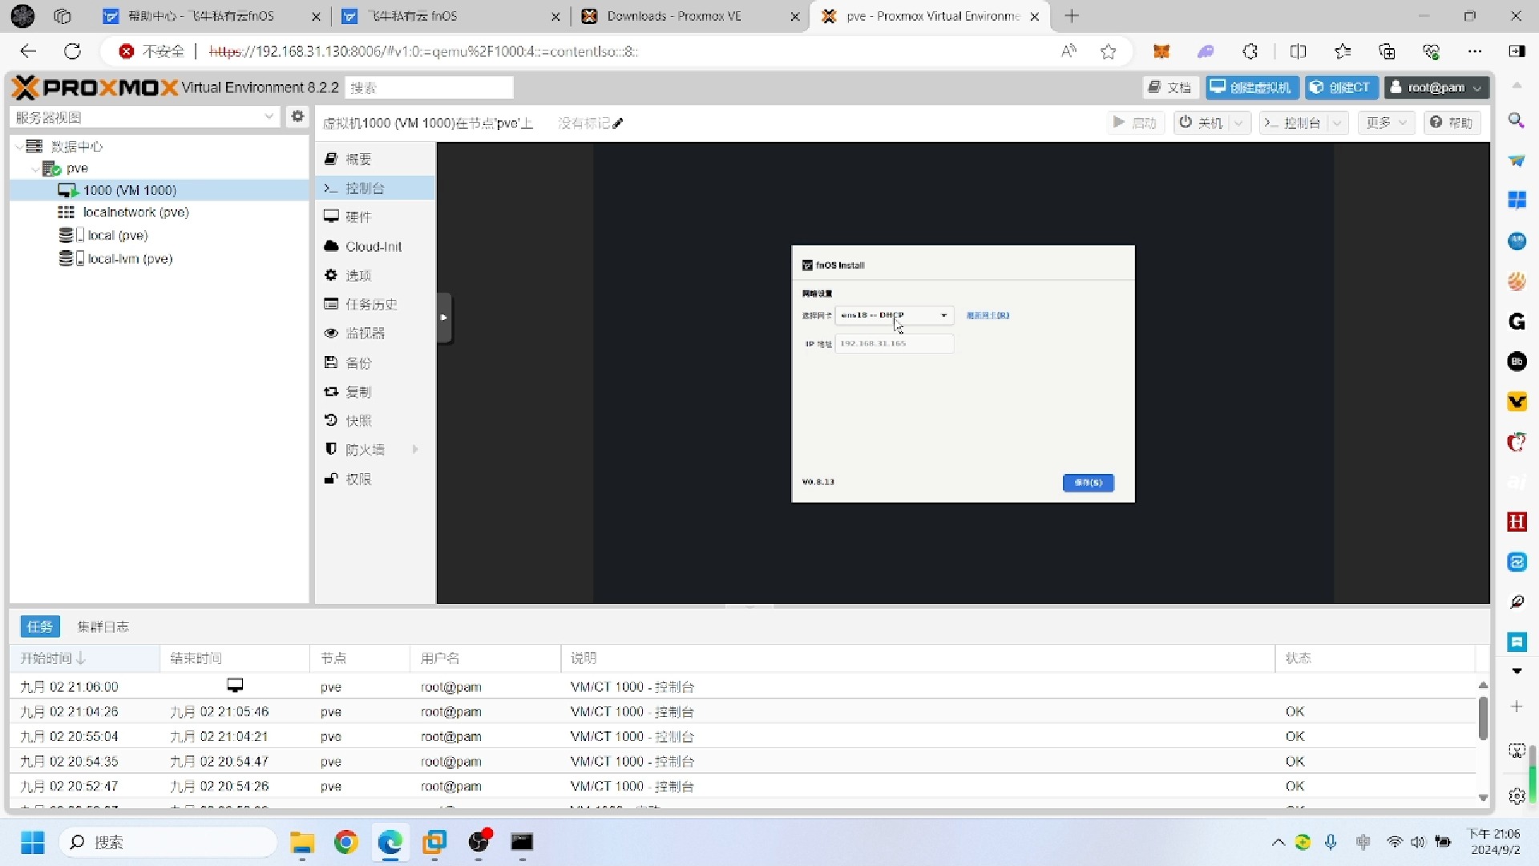The height and width of the screenshot is (866, 1539).
Task: Click 应用 button in fnOS Install dialog
Action: tap(1088, 482)
